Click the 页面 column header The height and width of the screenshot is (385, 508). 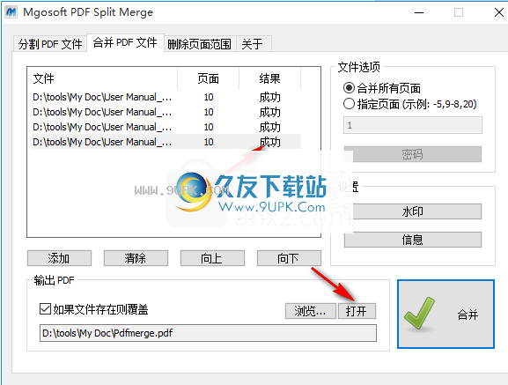(x=209, y=78)
